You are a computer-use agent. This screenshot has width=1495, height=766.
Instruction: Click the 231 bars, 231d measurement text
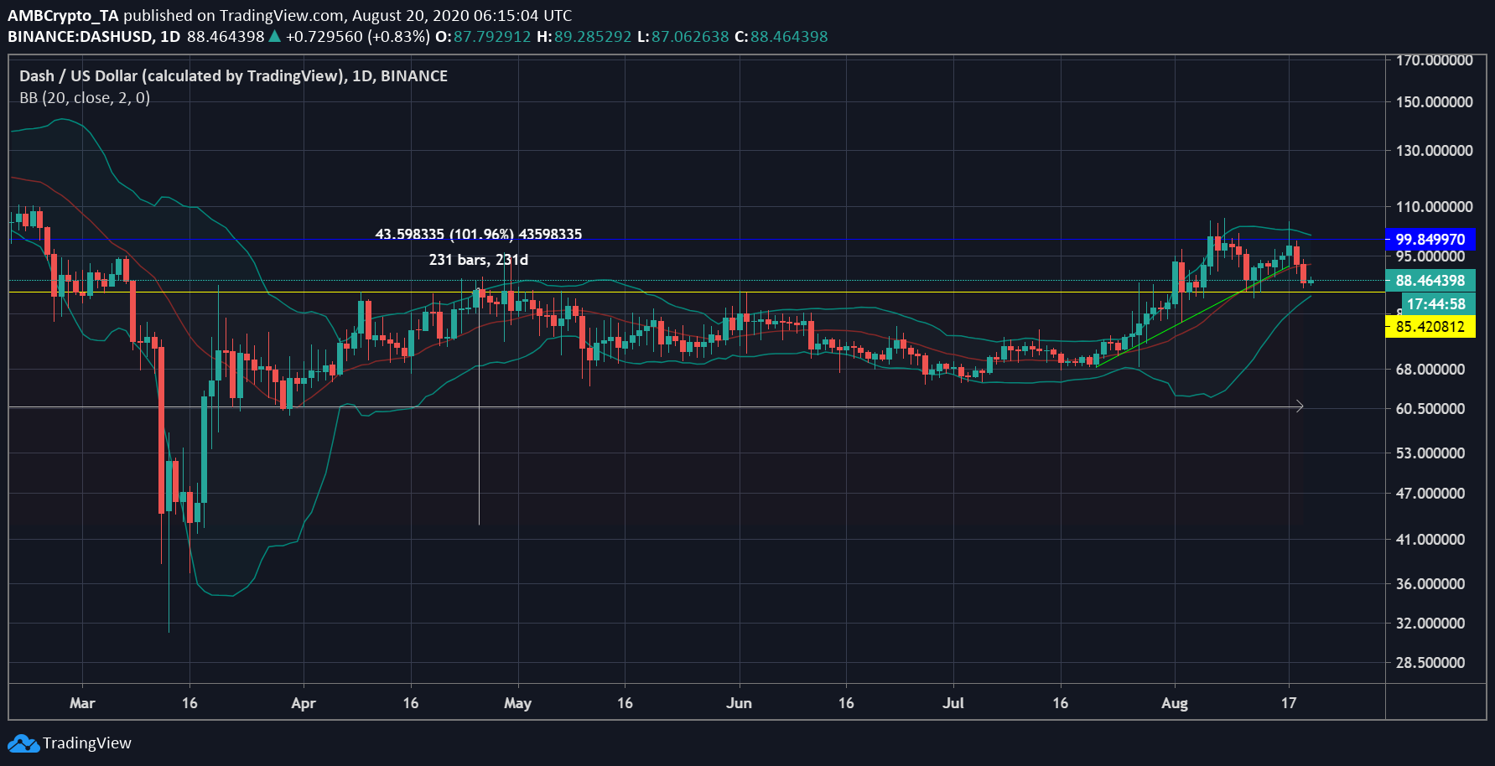[x=478, y=260]
